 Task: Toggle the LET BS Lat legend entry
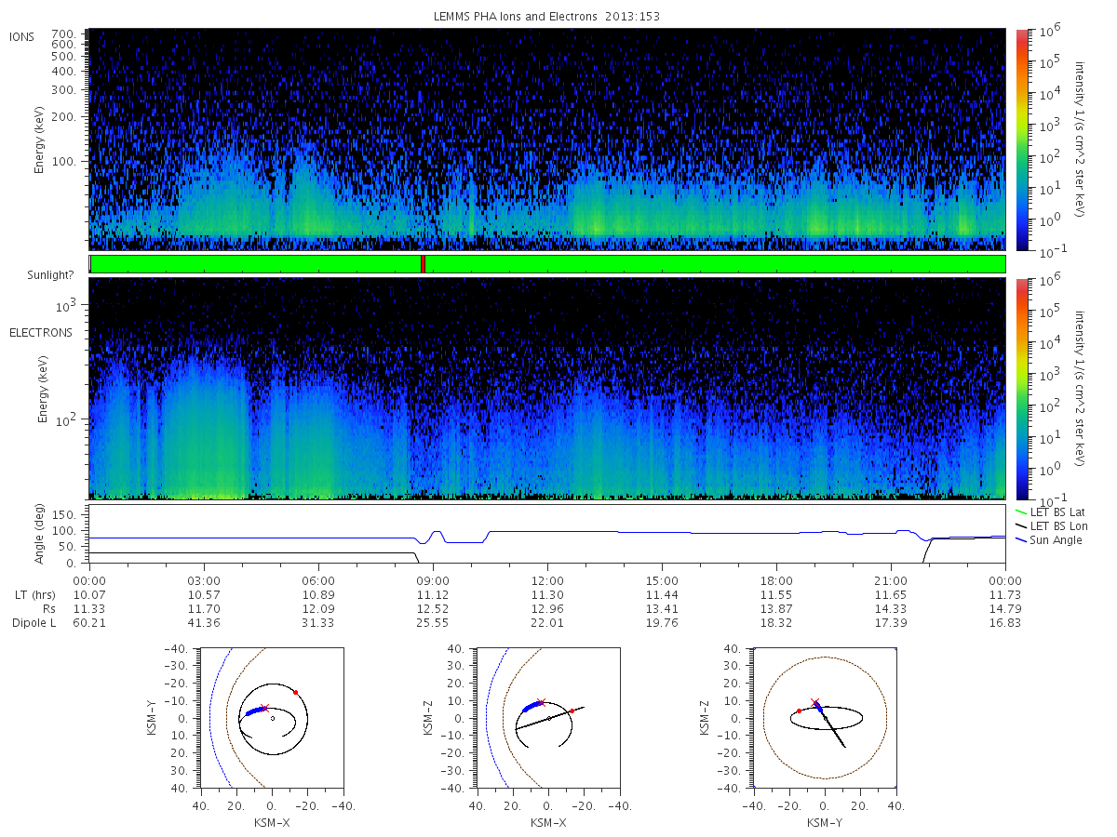click(x=1051, y=512)
